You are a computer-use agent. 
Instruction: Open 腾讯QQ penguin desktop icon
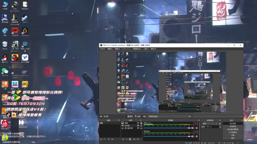click(x=5, y=59)
